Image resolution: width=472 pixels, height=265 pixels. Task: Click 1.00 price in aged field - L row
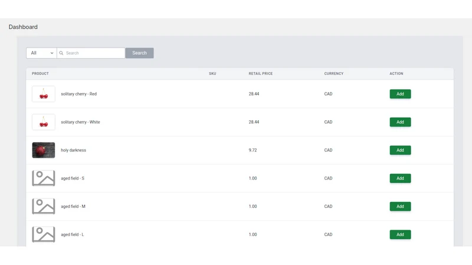253,234
